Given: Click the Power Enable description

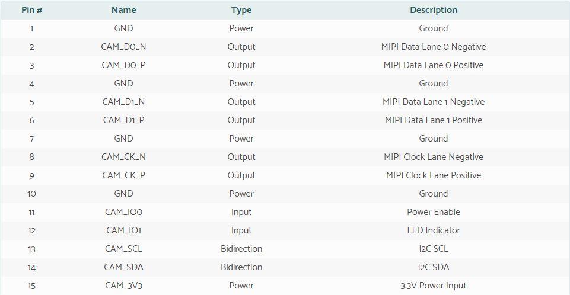Looking at the screenshot, I should tap(434, 212).
